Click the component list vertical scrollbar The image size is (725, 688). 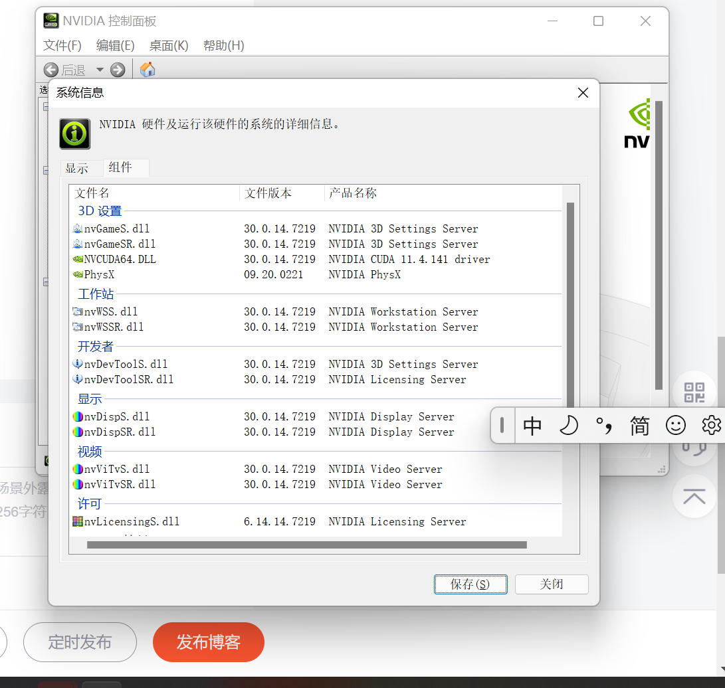[x=571, y=305]
